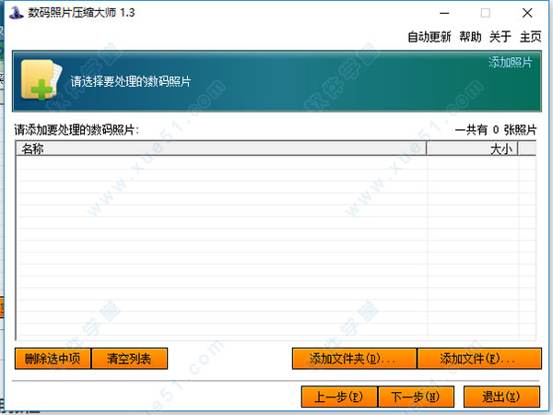This screenshot has width=553, height=415.
Task: Click 删除选中项 button
Action: [x=53, y=359]
